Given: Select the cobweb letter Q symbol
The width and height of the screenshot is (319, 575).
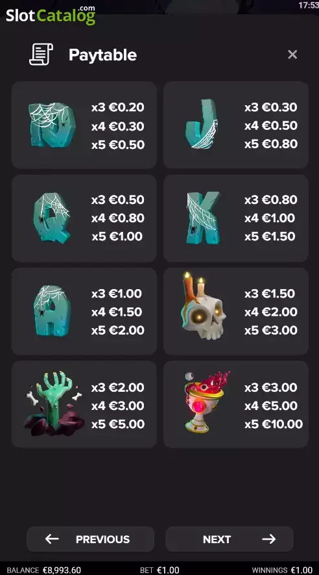Looking at the screenshot, I should [52, 218].
